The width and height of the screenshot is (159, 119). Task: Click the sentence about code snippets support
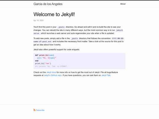(x=57, y=49)
